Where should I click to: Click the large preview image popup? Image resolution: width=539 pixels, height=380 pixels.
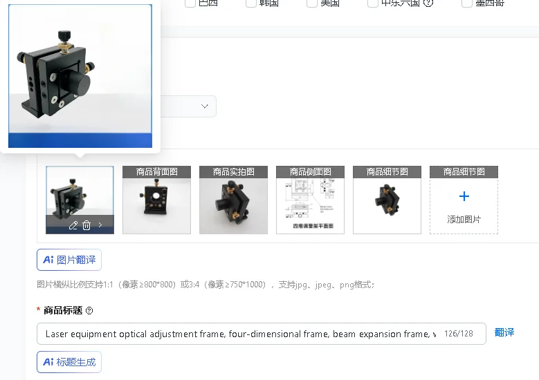tap(80, 76)
